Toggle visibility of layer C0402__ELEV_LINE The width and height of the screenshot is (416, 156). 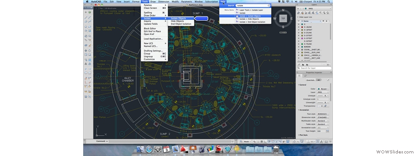[x=299, y=52]
